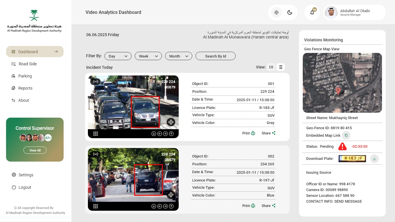Image resolution: width=395 pixels, height=222 pixels.
Task: Click Street Name: Mukhayriq Street text
Action: pos(332,118)
